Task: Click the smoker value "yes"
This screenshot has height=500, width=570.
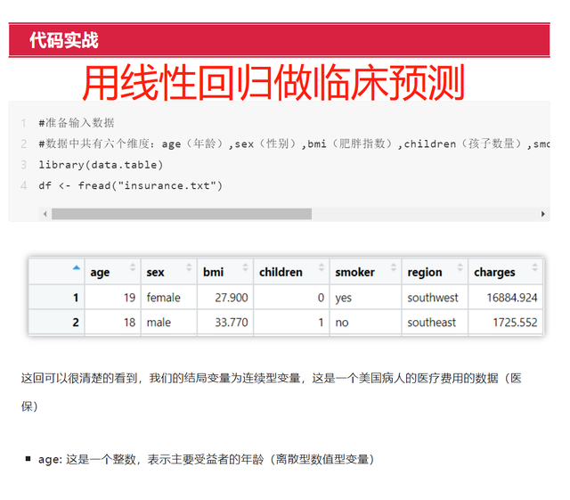Action: [343, 299]
